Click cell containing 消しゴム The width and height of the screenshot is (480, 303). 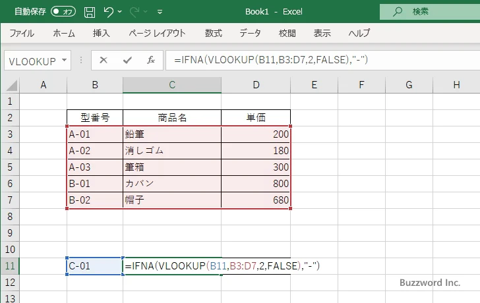tap(172, 151)
